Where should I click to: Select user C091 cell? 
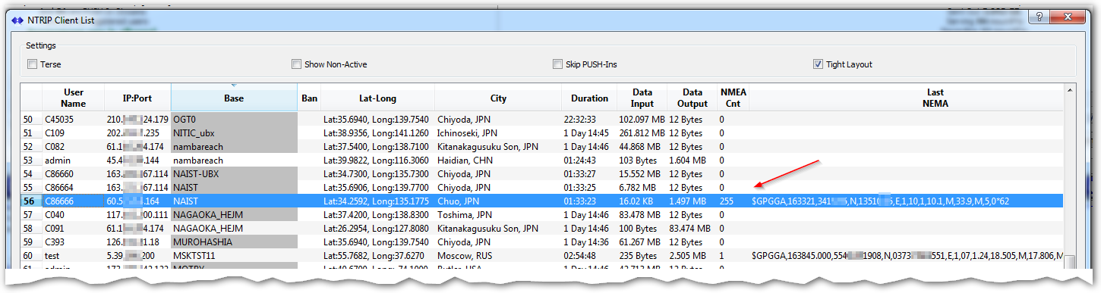coord(74,228)
